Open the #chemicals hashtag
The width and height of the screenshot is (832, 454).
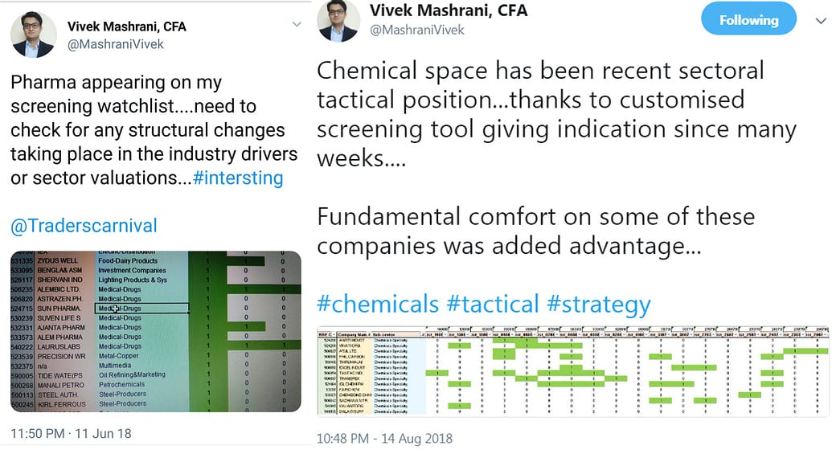coord(378,305)
